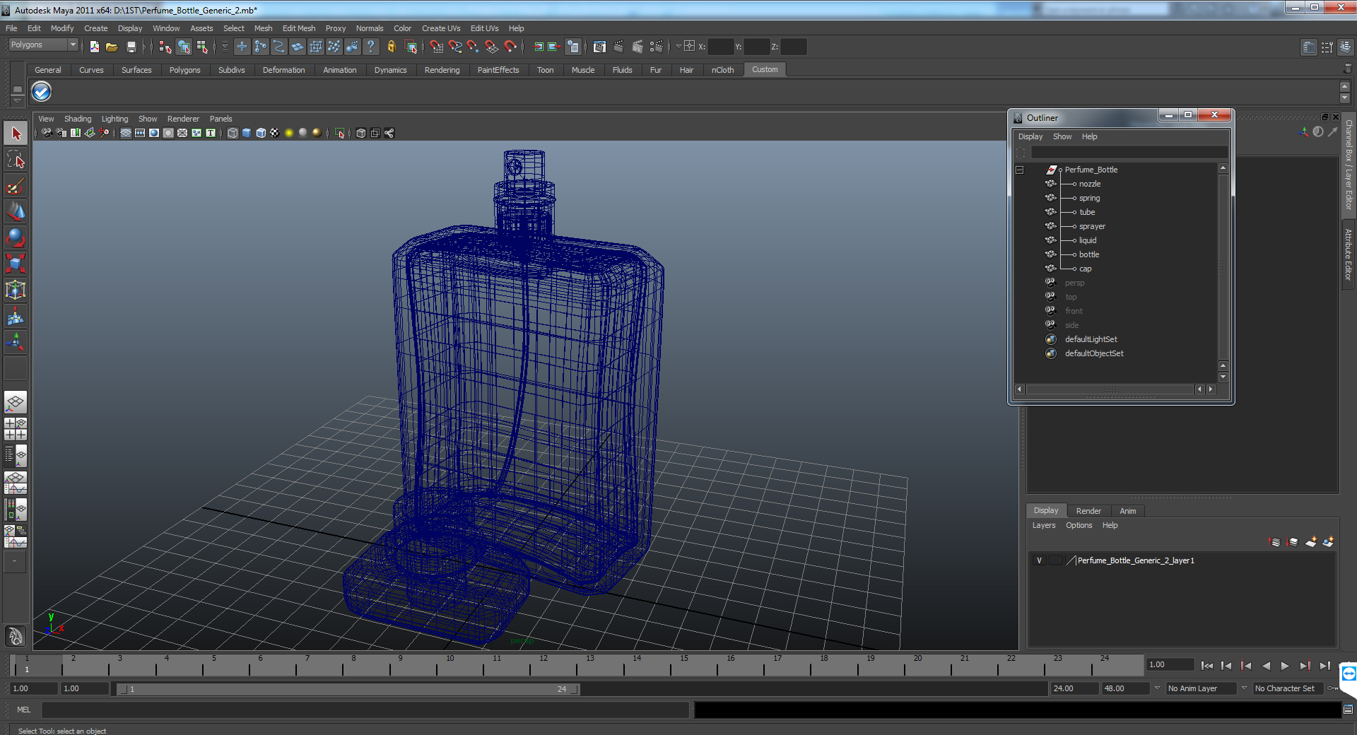Open the Edit Mesh menu
The height and width of the screenshot is (735, 1357).
299,28
